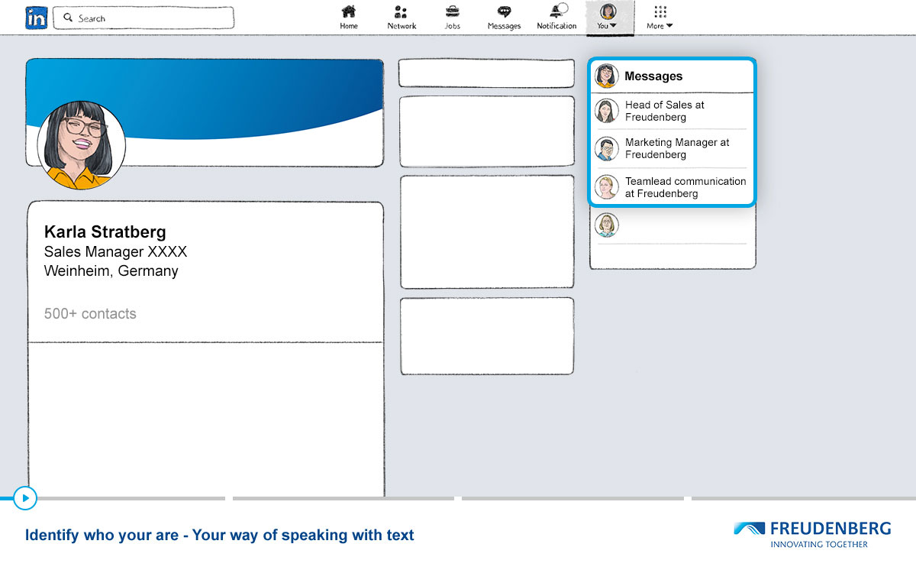This screenshot has height=573, width=916.
Task: Open the Head of Sales at Freudenberg message
Action: pyautogui.click(x=672, y=111)
